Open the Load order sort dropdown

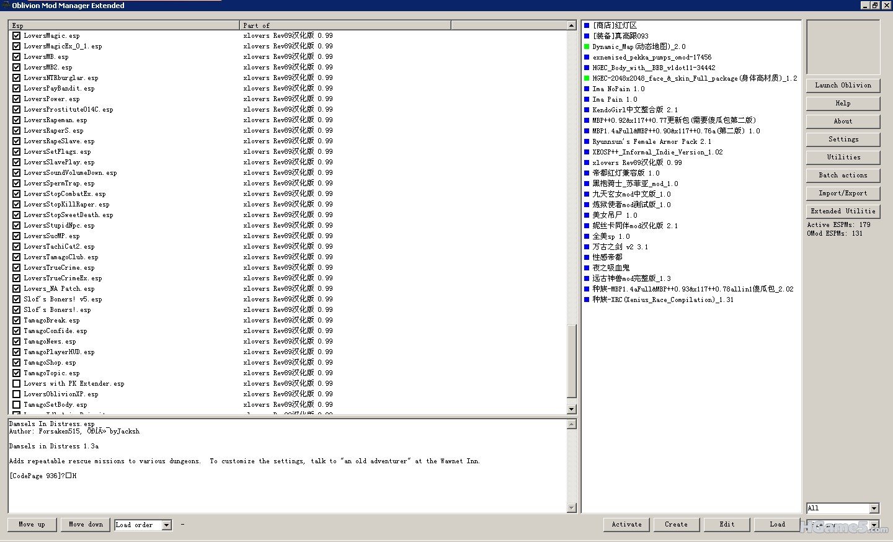click(x=166, y=525)
